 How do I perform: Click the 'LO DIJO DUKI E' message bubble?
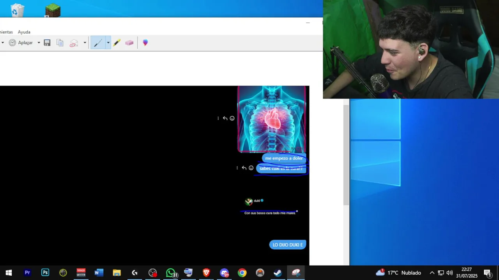[288, 245]
